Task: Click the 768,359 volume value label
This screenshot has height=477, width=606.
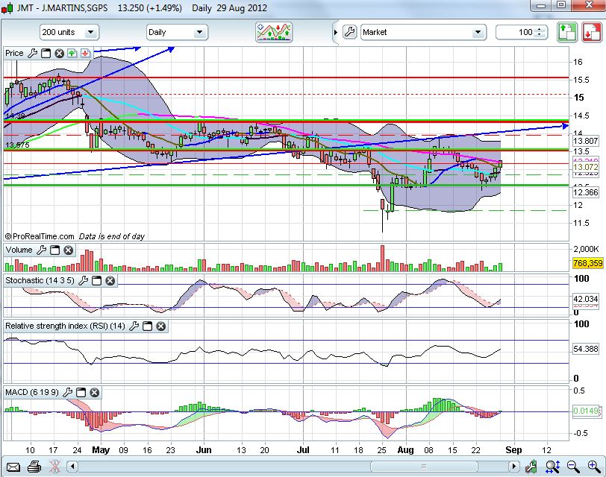Action: tap(588, 263)
